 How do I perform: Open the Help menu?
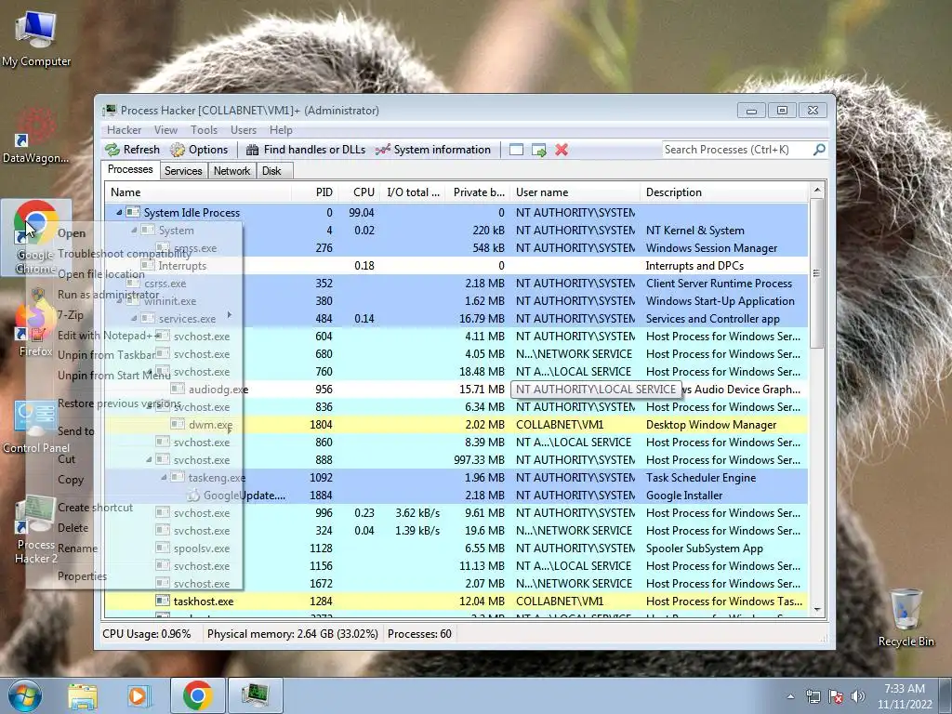coord(281,130)
